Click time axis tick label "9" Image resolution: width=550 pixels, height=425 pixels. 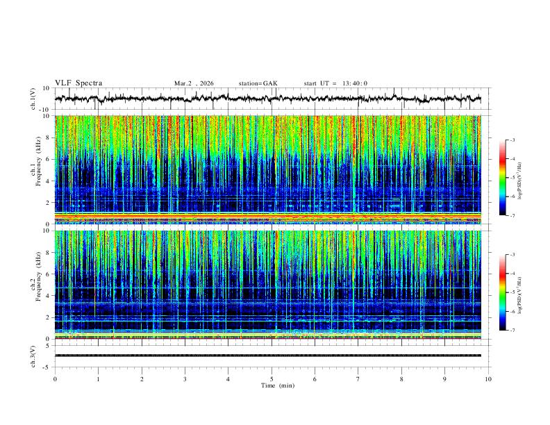[x=444, y=379]
